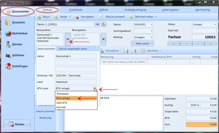Click the Sluiten button
This screenshot has height=133, width=219.
pos(17,124)
